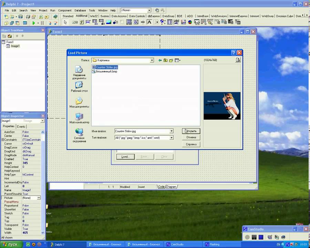The width and height of the screenshot is (310, 248).
Task: Click the Save All toolbar icon
Action: (x=28, y=17)
